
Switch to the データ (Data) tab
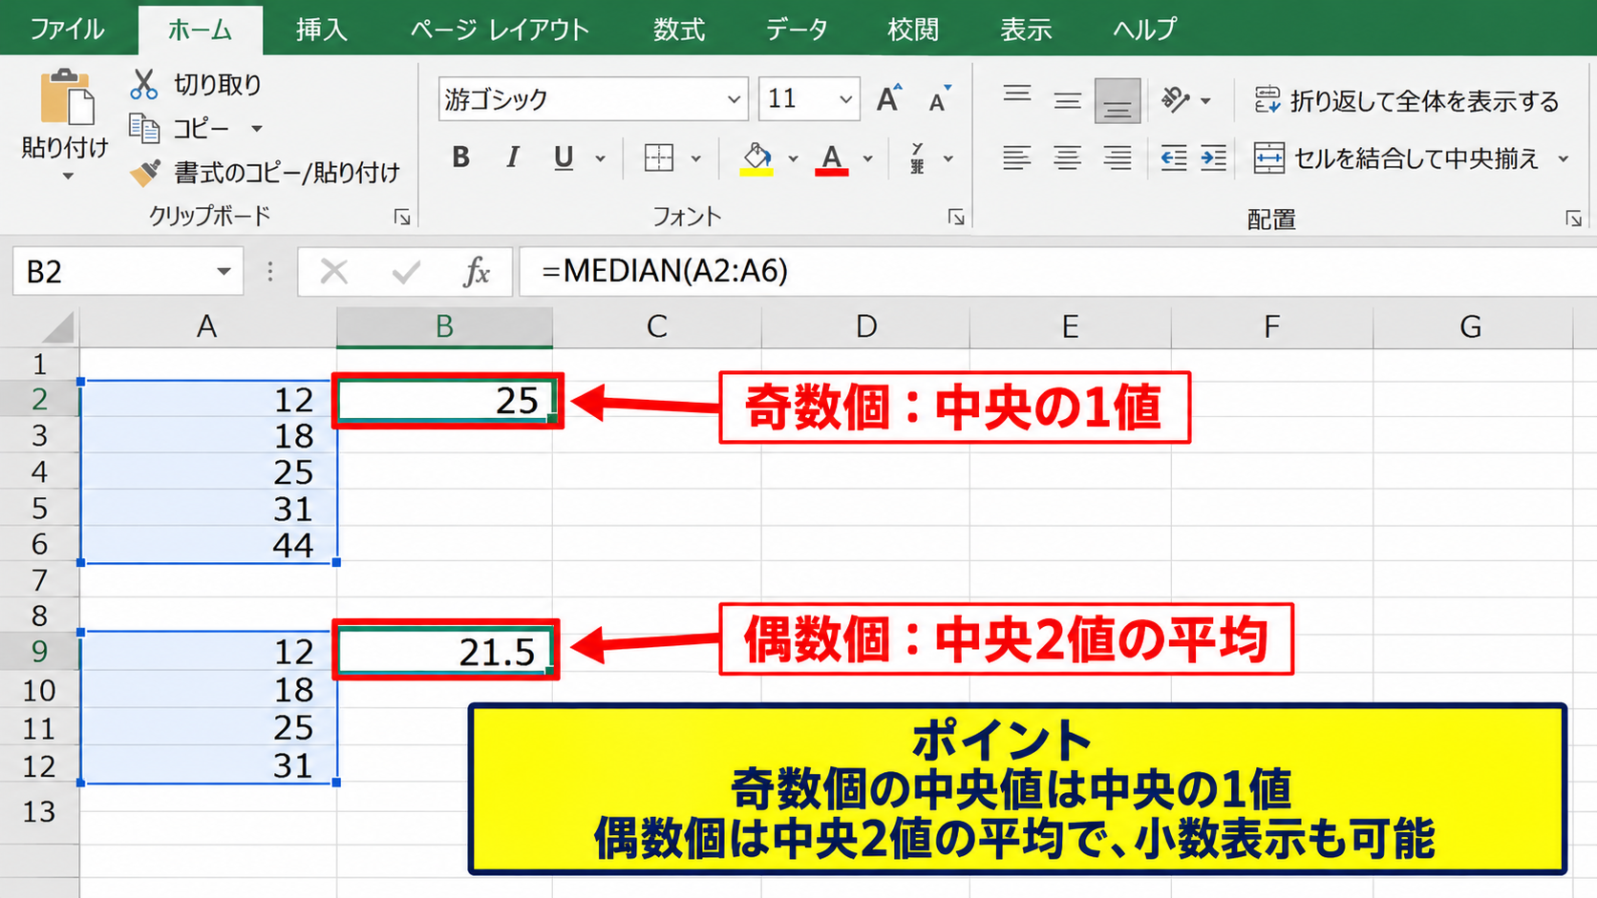click(x=797, y=29)
